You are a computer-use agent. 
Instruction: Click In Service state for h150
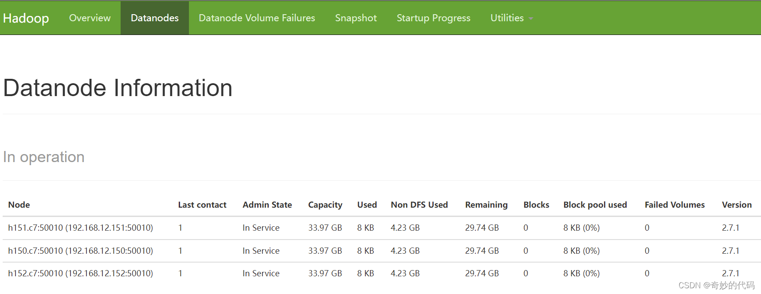[261, 251]
